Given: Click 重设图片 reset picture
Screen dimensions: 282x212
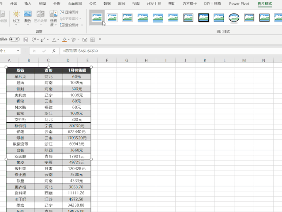Looking at the screenshot, I should 69,25.
